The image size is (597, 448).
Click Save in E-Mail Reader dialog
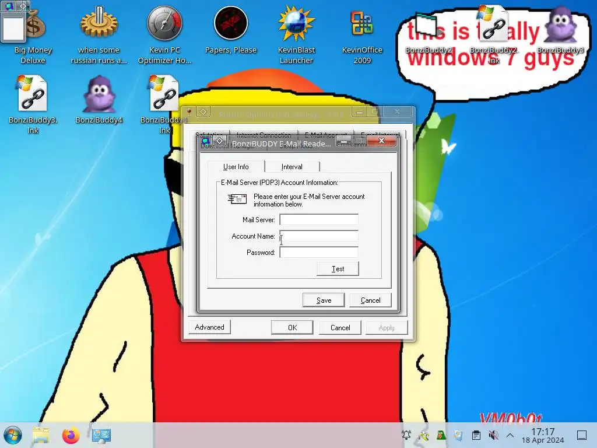pyautogui.click(x=324, y=300)
